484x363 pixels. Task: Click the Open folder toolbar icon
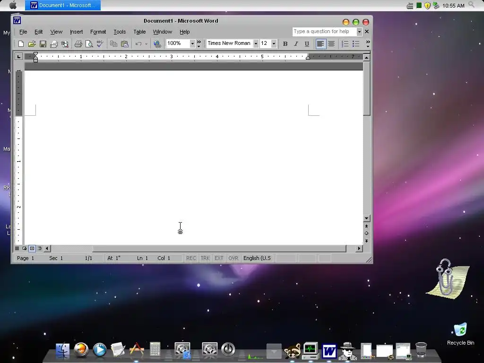[32, 44]
